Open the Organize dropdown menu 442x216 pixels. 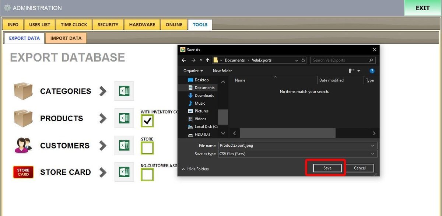pos(193,71)
